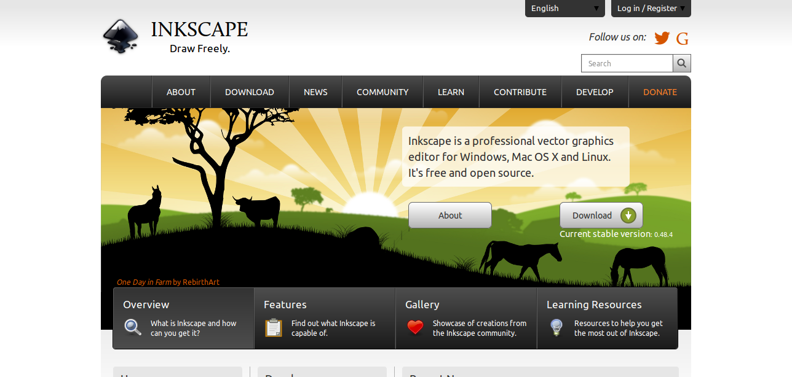Click the 'Follow us on:' label
792x377 pixels.
click(x=617, y=37)
